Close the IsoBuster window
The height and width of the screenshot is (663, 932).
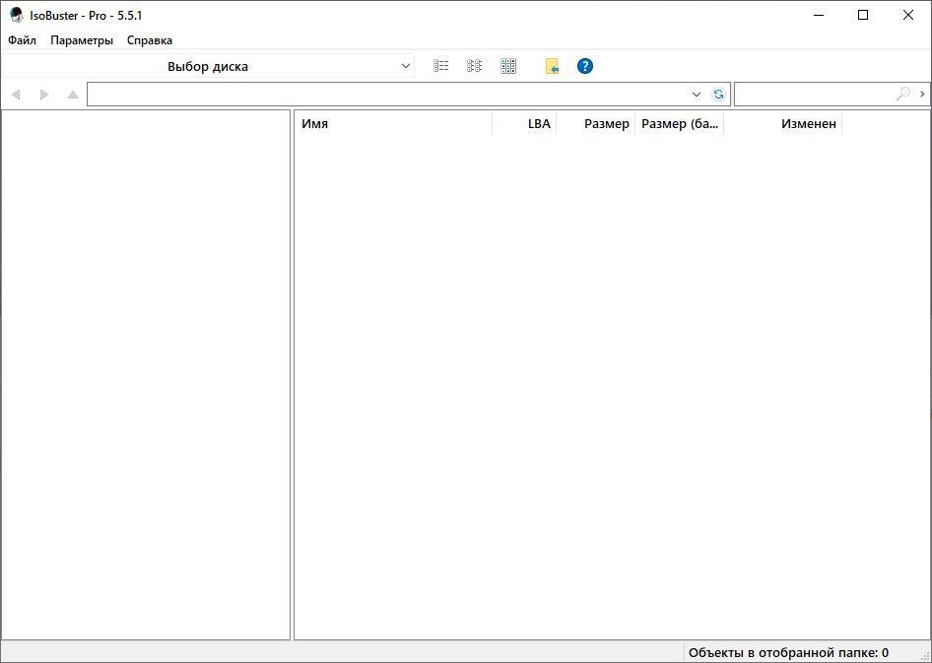click(x=908, y=16)
